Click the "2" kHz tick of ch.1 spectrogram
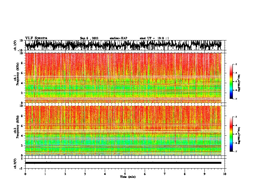This screenshot has height=195, width=253. point(22,93)
